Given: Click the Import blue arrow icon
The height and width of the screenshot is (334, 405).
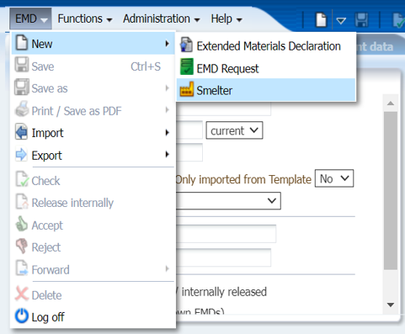Looking at the screenshot, I should (21, 131).
